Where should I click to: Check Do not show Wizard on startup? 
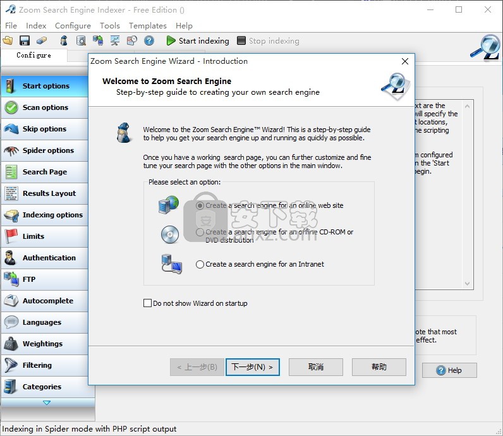point(195,303)
